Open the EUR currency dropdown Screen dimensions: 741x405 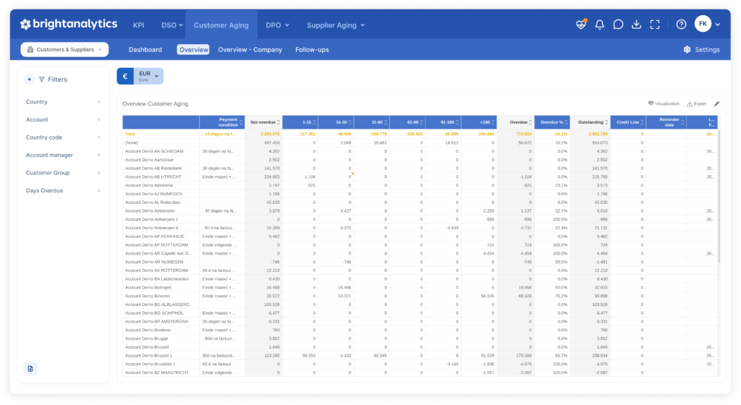pos(148,76)
